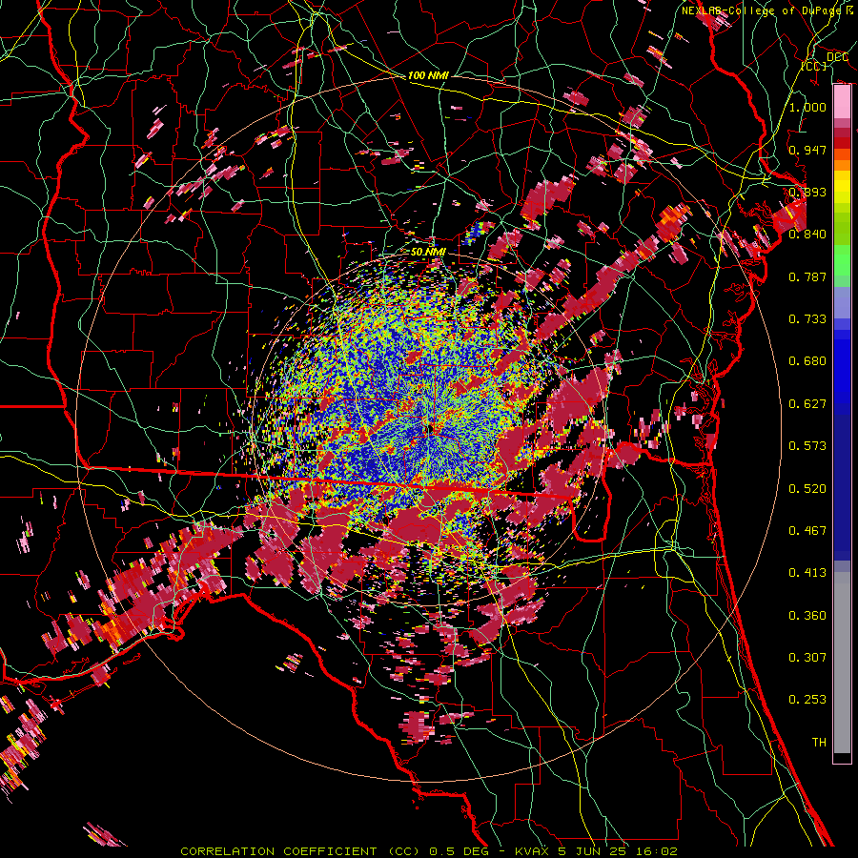Click the 1.000 value on color scale

[x=807, y=107]
